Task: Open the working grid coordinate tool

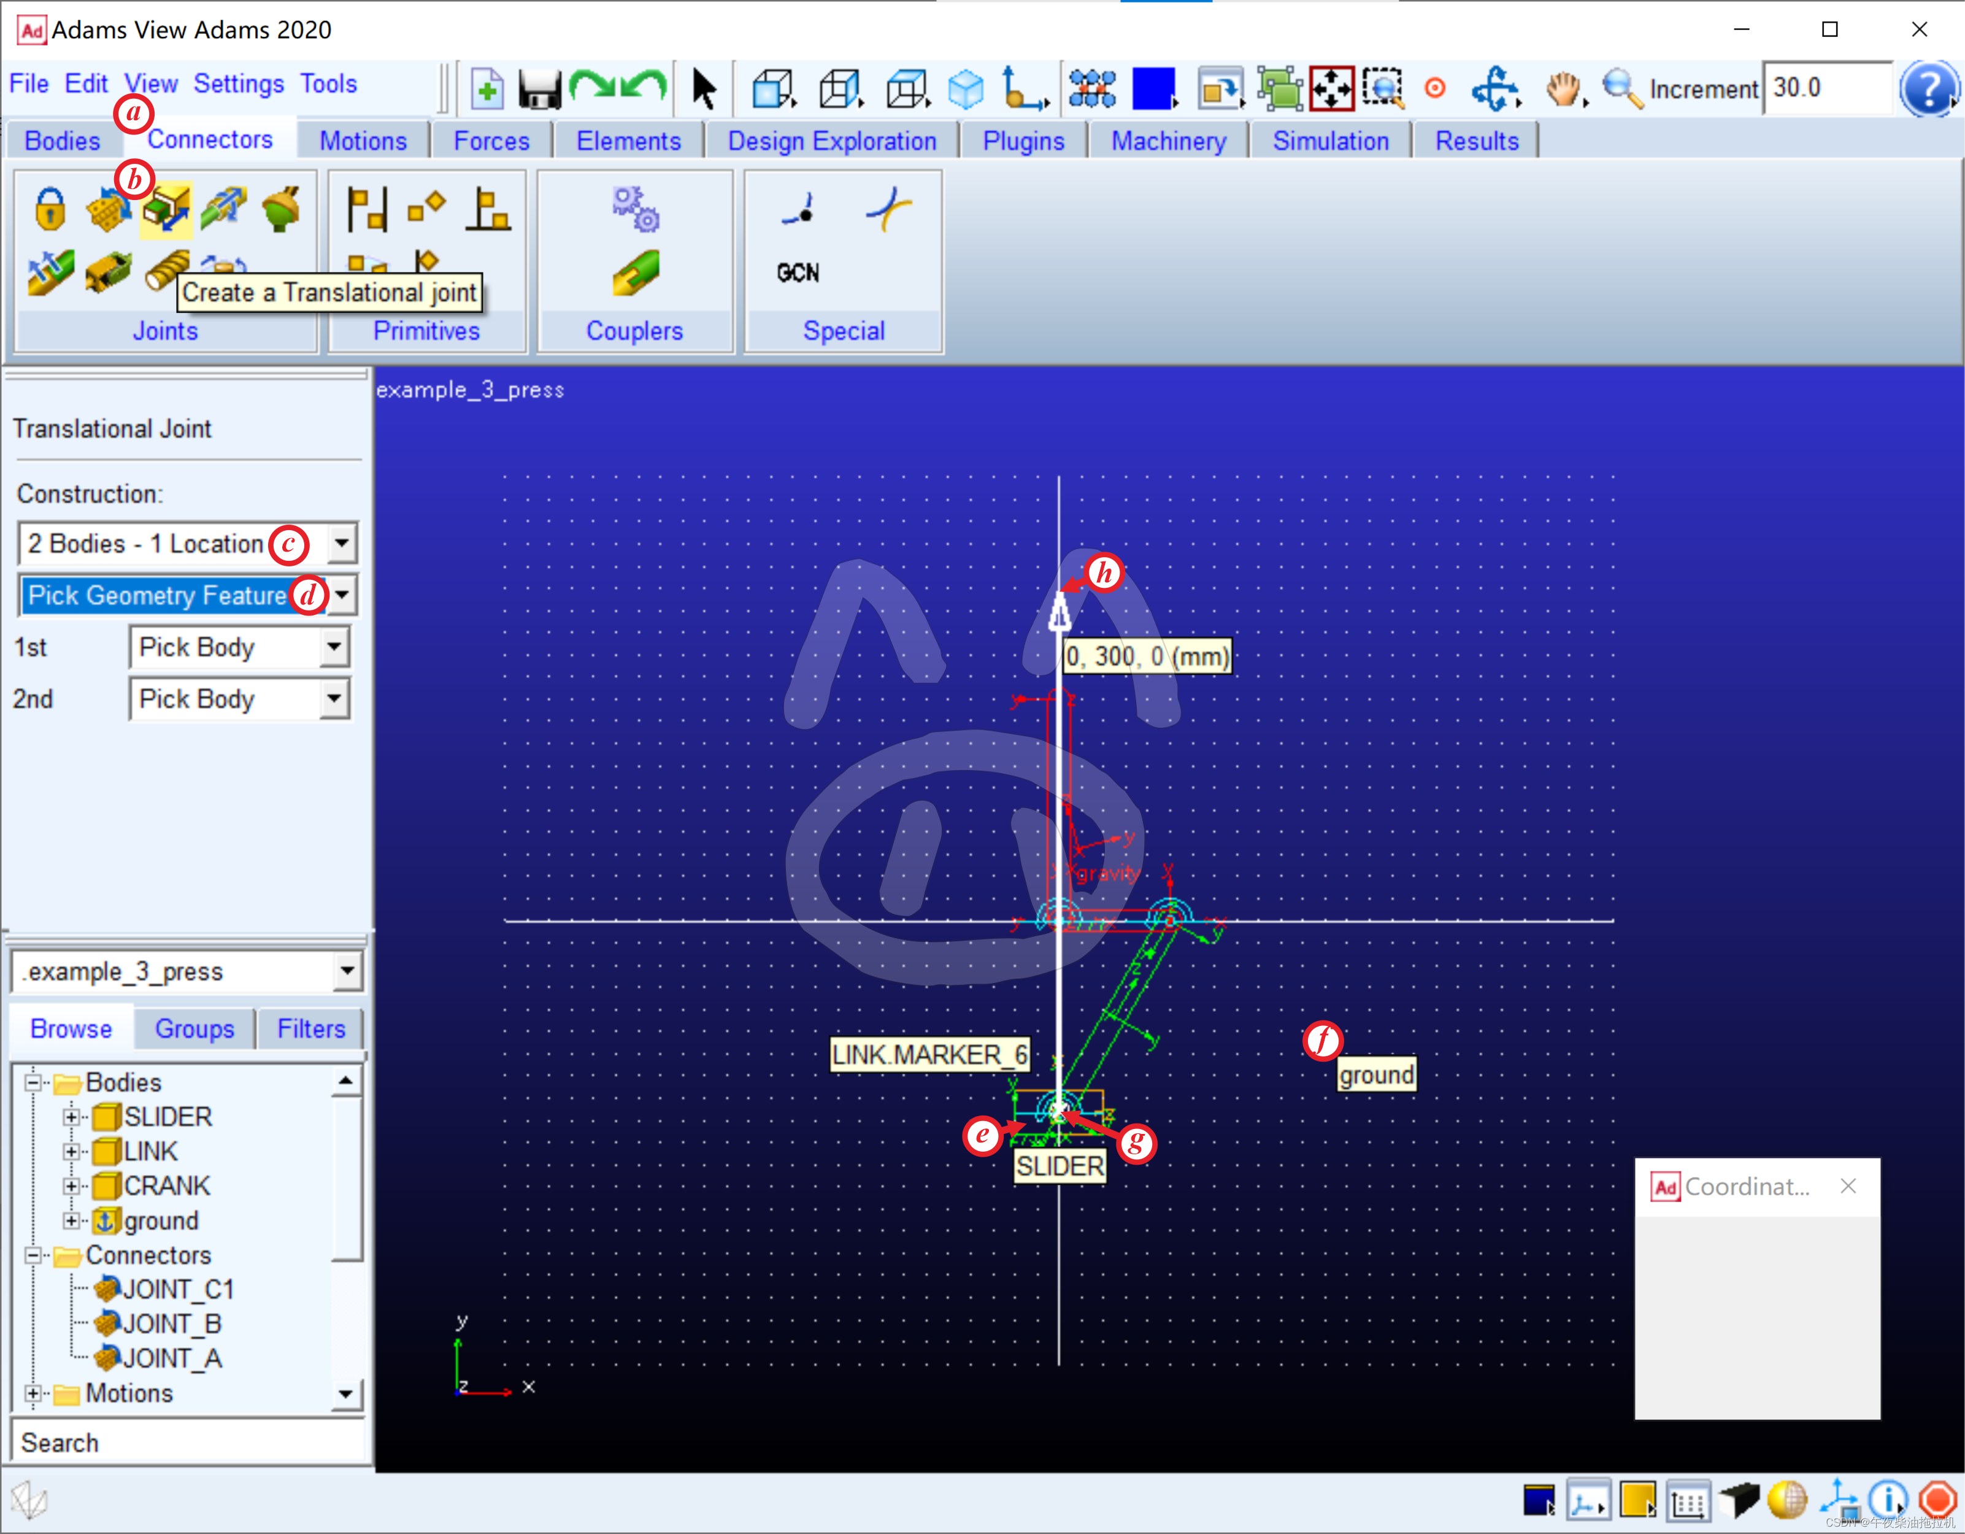Action: click(1025, 89)
